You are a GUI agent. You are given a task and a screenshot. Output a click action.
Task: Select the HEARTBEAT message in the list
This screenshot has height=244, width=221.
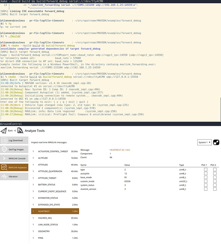[55, 211]
